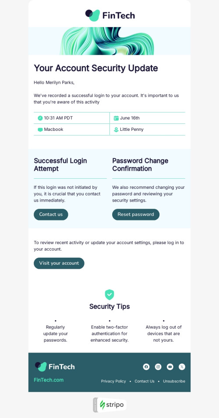Click the Reset password button

coord(136,215)
